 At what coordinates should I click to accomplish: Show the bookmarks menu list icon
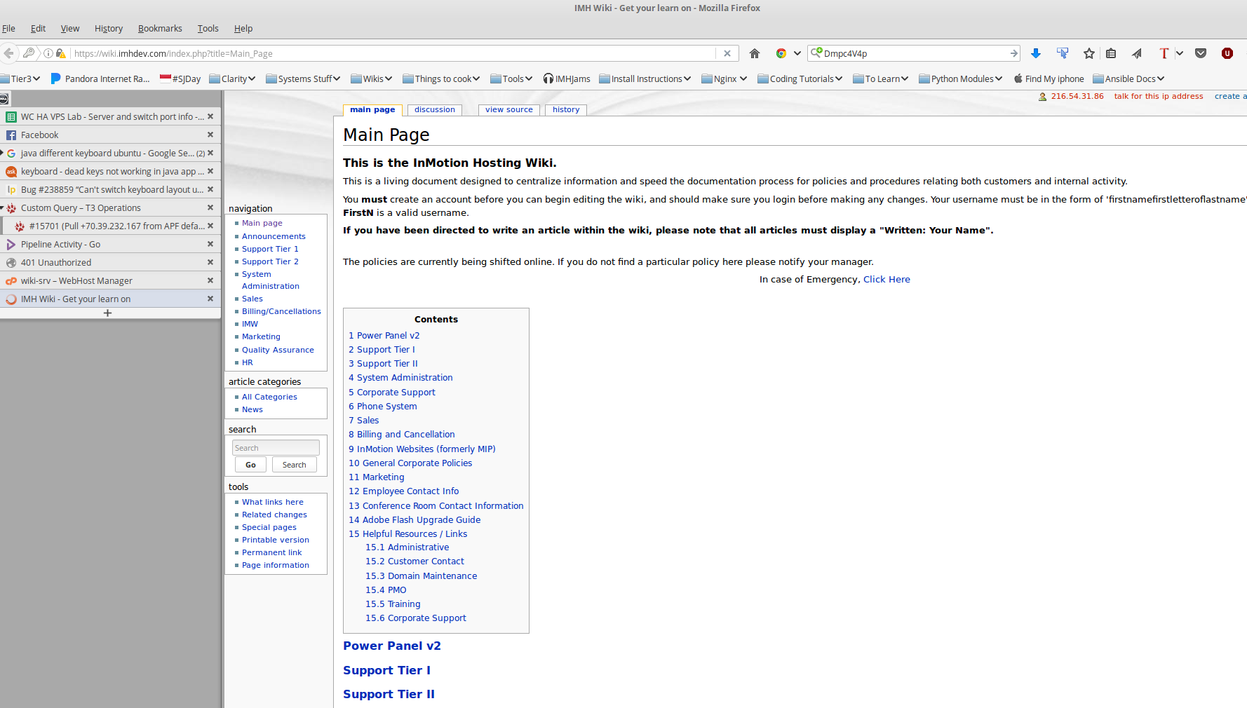click(x=1111, y=53)
